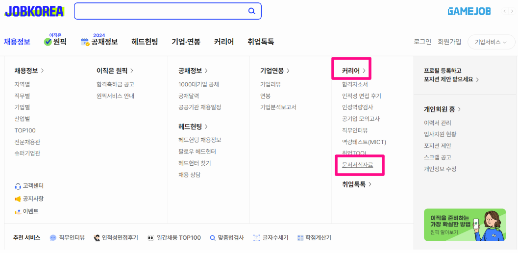Open 연봉 link
This screenshot has width=518, height=253.
[265, 96]
